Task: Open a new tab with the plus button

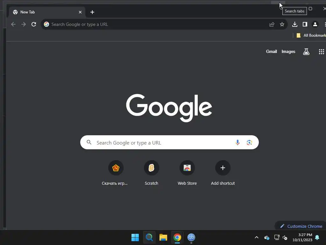Action: click(x=92, y=12)
